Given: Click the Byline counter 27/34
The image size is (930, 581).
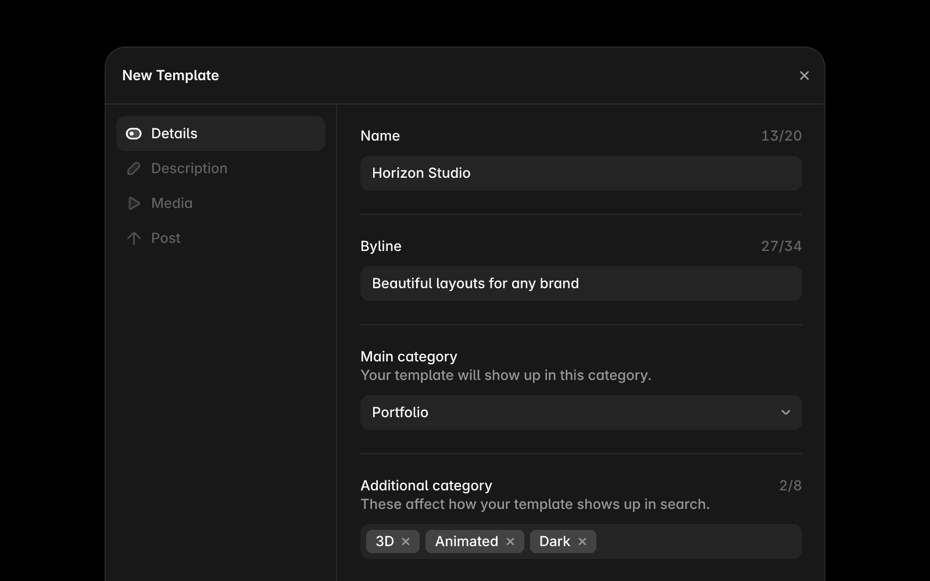Looking at the screenshot, I should (x=781, y=246).
